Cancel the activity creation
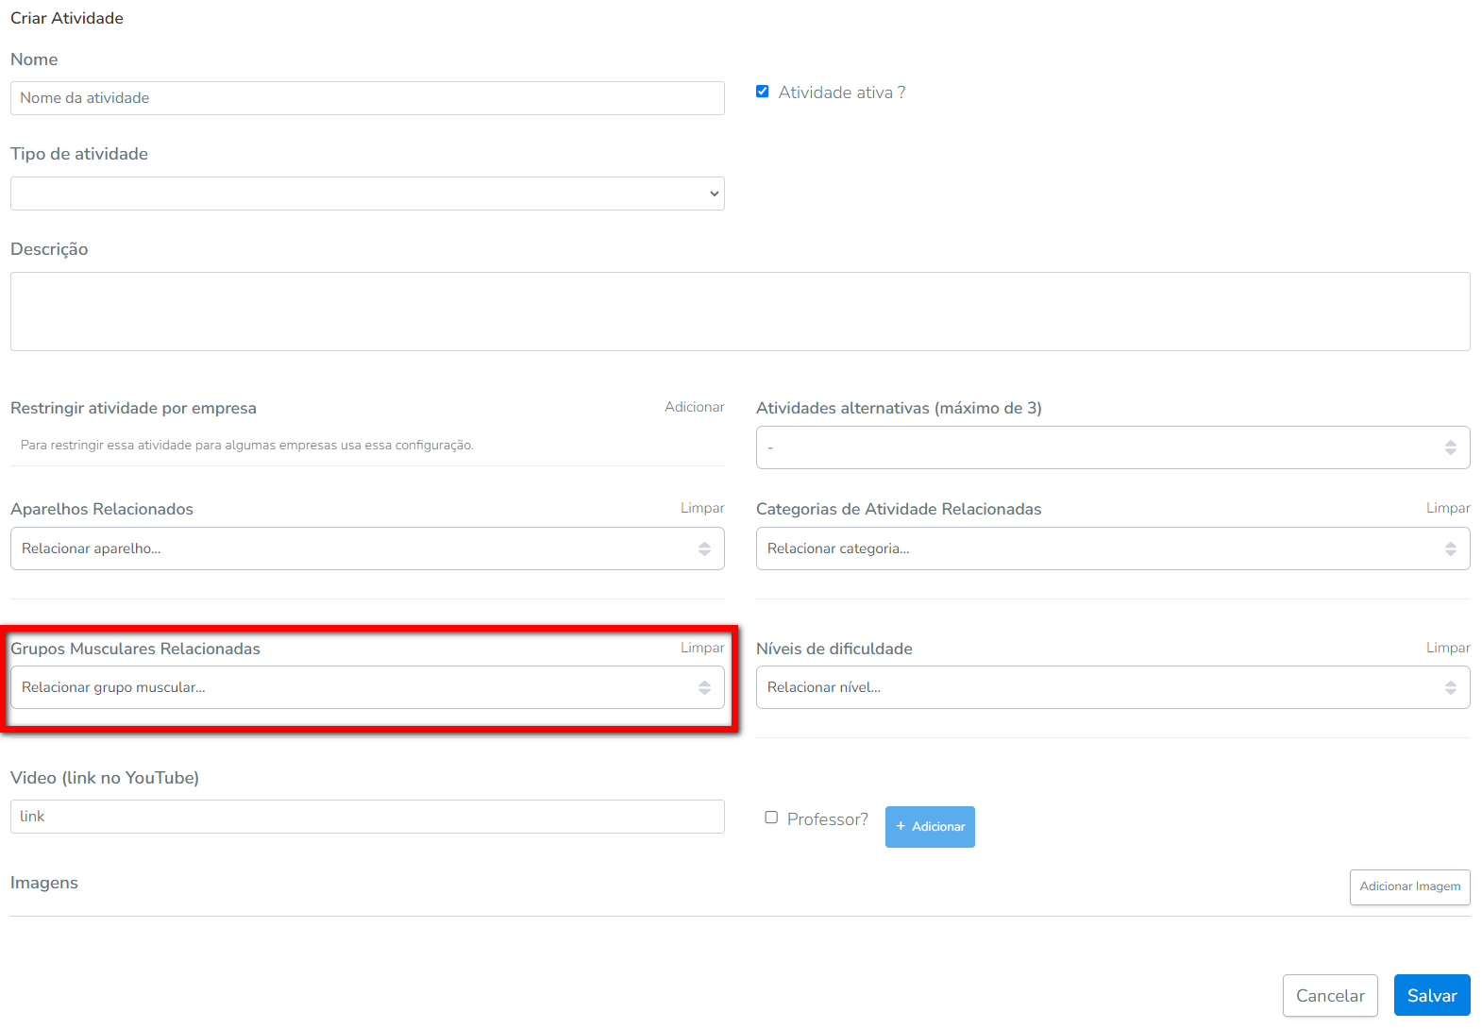Viewport: 1482px width, 1029px height. (x=1329, y=995)
